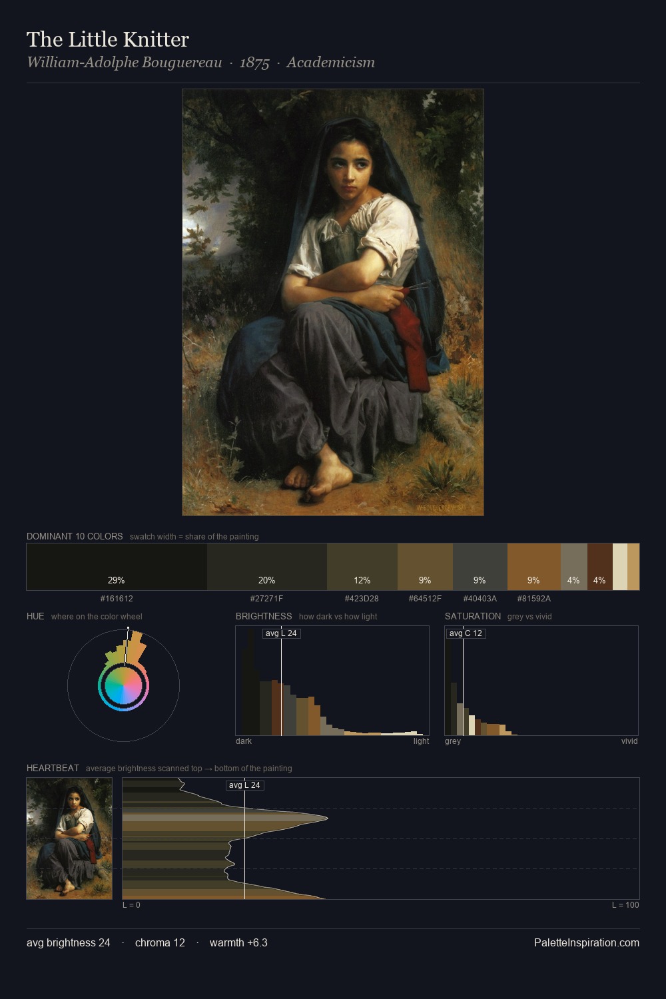This screenshot has width=666, height=999.
Task: Click the HUE section heading
Action: point(35,616)
